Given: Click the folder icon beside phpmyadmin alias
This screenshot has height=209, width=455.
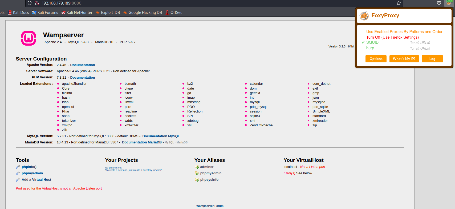Looking at the screenshot, I should 197,173.
